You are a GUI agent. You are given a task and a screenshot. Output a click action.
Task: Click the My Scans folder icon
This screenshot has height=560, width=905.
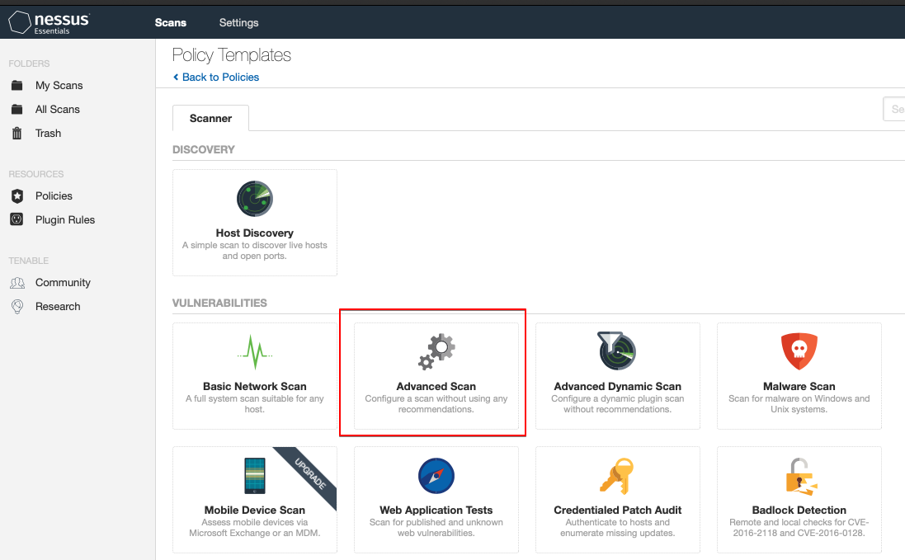17,85
